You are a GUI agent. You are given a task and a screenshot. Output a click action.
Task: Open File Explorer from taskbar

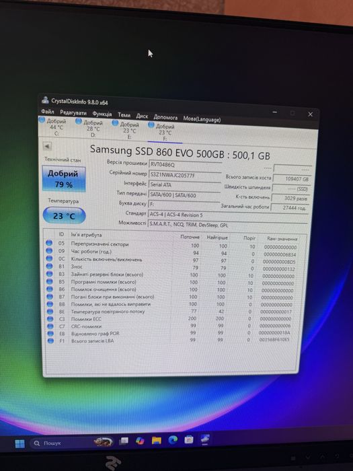point(157,441)
